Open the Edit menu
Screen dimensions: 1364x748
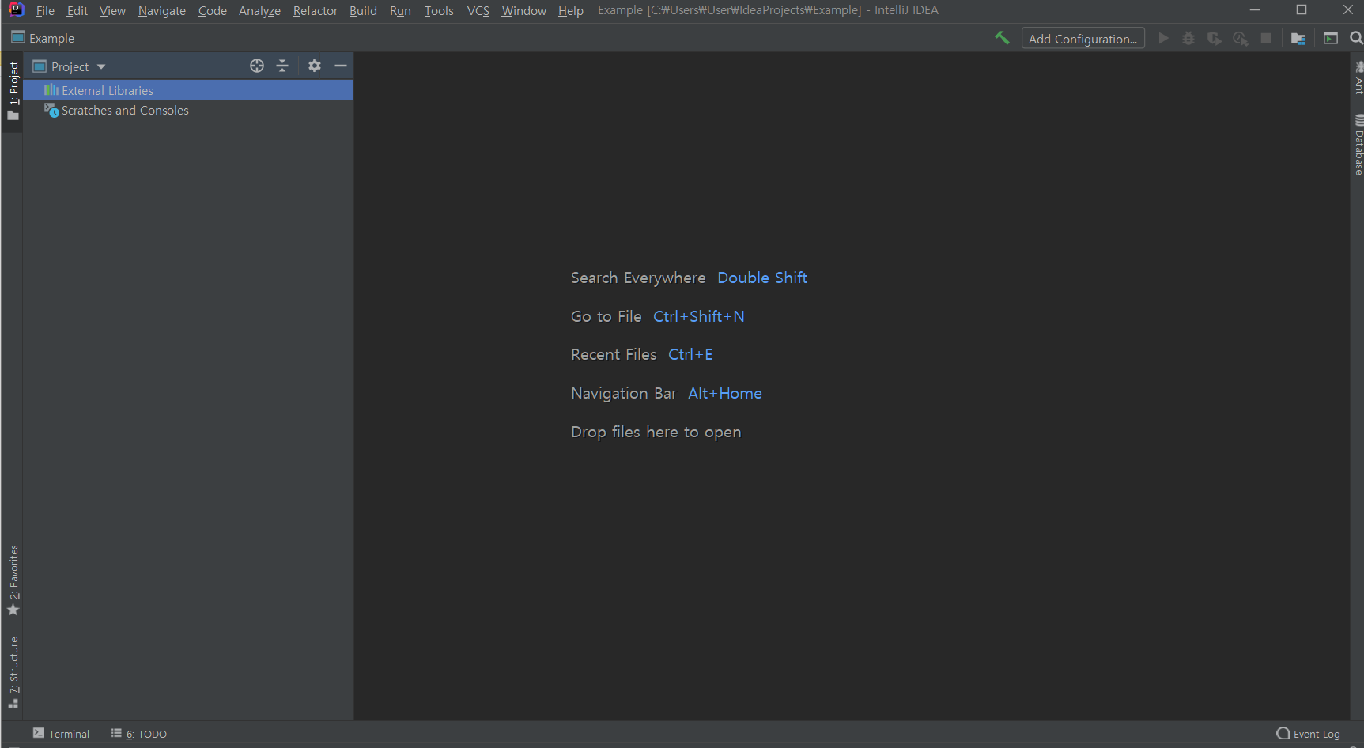[x=77, y=10]
